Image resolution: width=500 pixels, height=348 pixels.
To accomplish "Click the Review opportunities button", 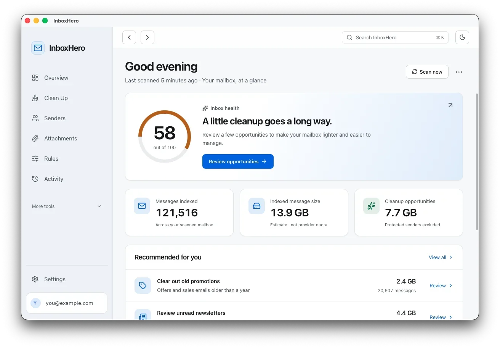I will (x=238, y=161).
